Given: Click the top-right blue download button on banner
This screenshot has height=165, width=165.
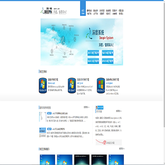Looking at the screenshot, I should tap(108, 53).
